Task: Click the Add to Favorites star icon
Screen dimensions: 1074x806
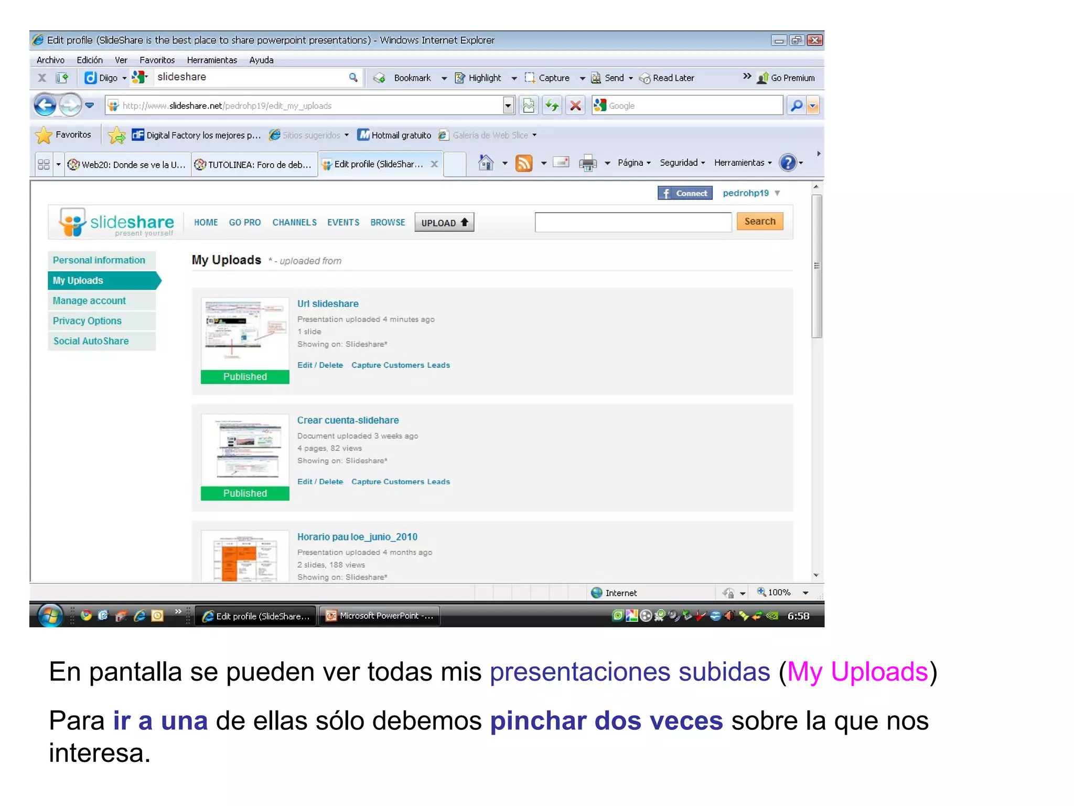Action: (x=116, y=135)
